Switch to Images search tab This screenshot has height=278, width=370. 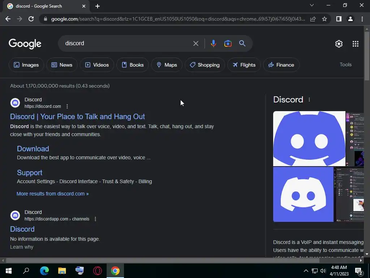coord(26,65)
